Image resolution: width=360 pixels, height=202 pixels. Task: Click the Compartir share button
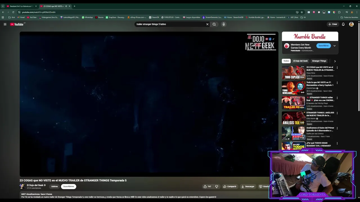coord(230,187)
